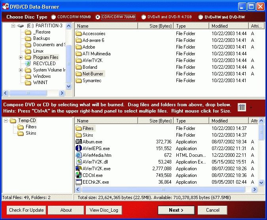
Task: Sort upper list by Modified column
Action: [x=229, y=26]
